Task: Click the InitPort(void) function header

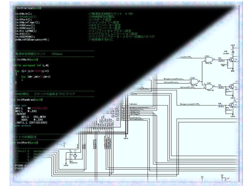Action: pyautogui.click(x=27, y=143)
